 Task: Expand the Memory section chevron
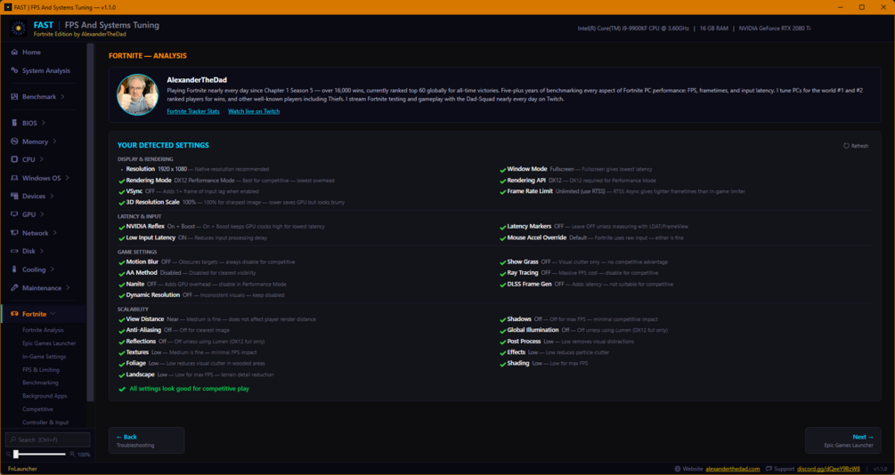point(55,141)
